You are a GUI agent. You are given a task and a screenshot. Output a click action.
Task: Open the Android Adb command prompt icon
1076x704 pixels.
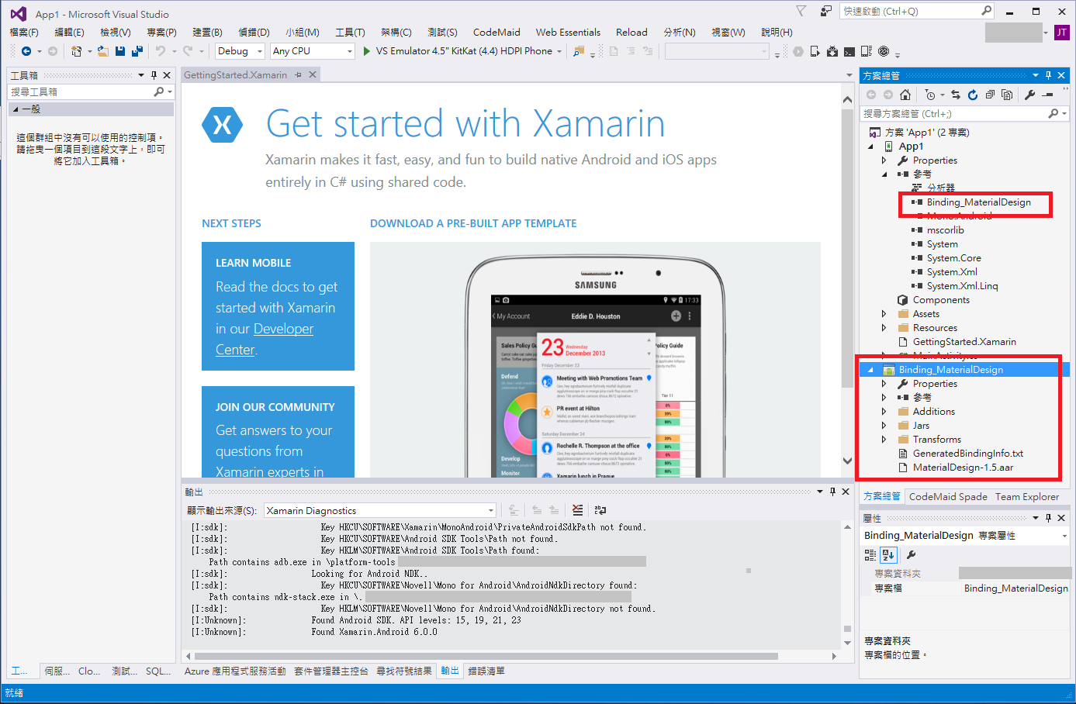coord(849,51)
